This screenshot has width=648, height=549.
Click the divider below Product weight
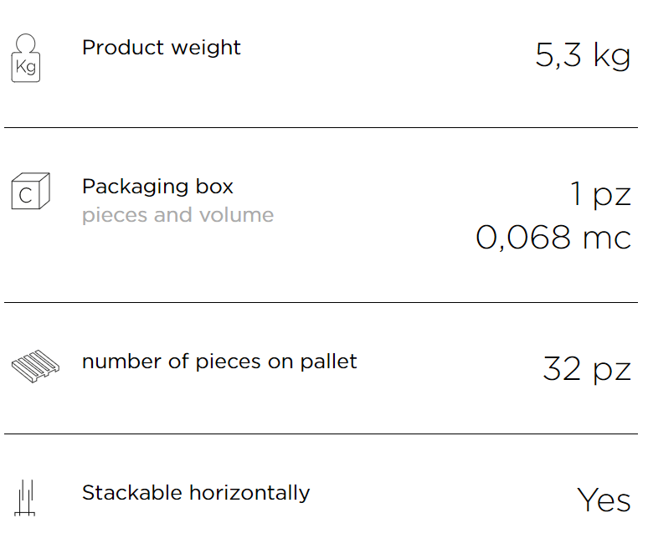[x=321, y=128]
